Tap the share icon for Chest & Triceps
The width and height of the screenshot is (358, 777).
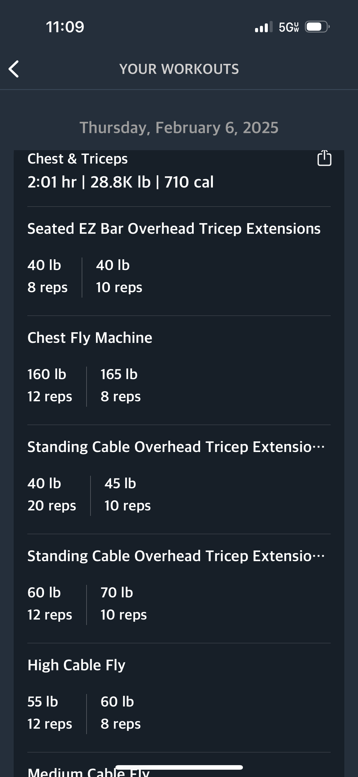[x=324, y=158]
